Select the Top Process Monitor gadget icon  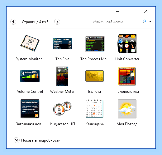[x=95, y=44]
